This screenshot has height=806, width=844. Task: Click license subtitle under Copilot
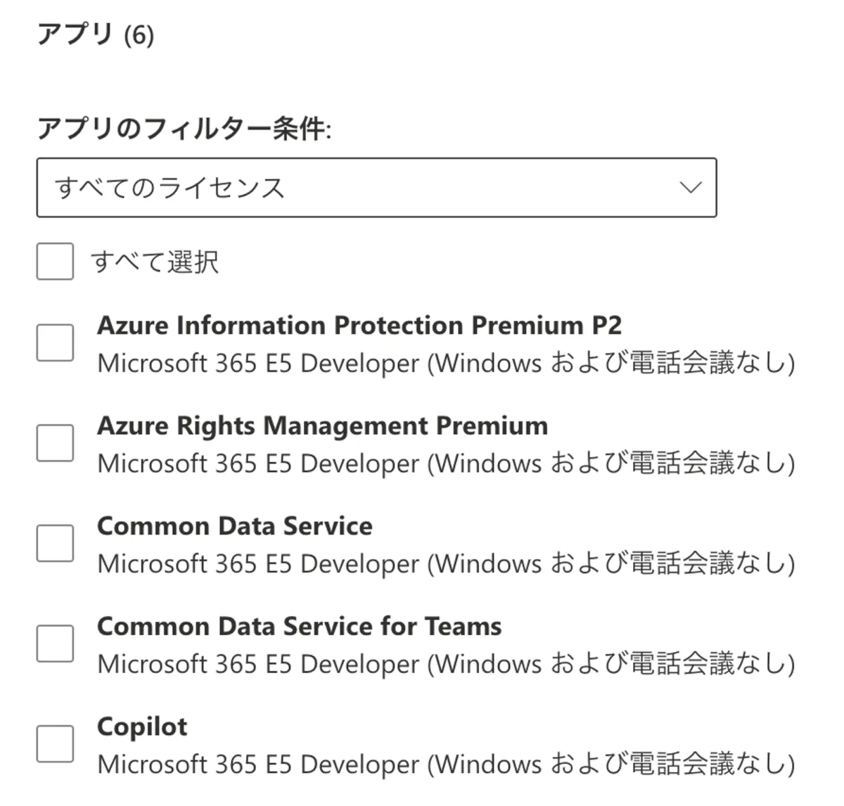446,765
